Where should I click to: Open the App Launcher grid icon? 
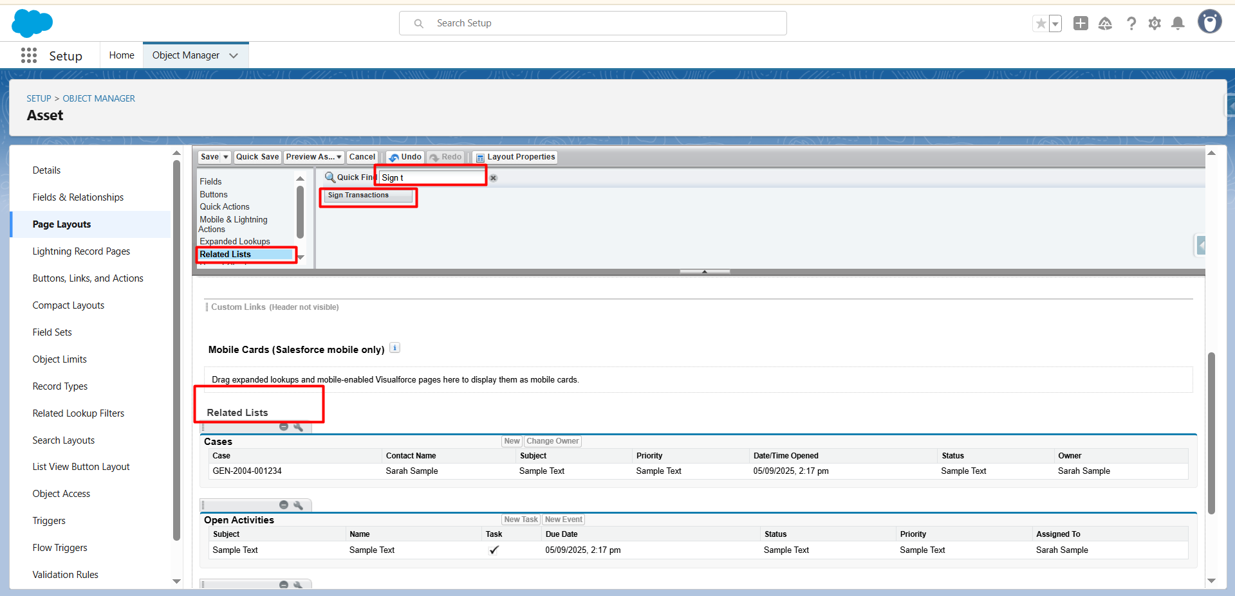[x=29, y=55]
